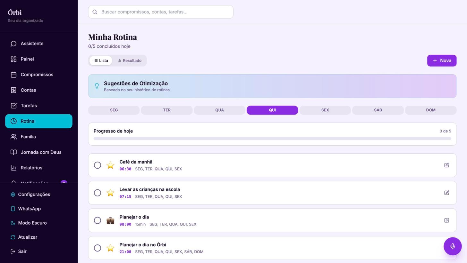
Task: Edit the Café da manhã routine
Action: point(446,165)
